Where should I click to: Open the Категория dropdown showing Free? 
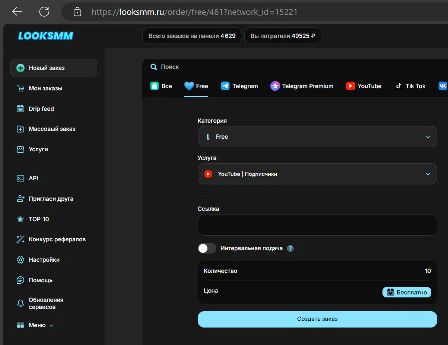317,137
